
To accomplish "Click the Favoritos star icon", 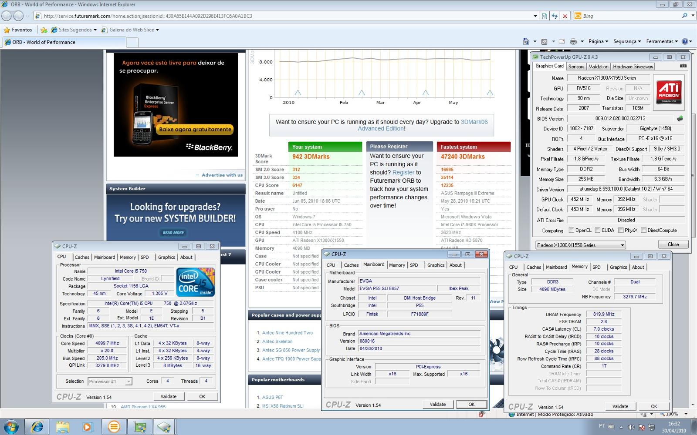I will click(7, 30).
